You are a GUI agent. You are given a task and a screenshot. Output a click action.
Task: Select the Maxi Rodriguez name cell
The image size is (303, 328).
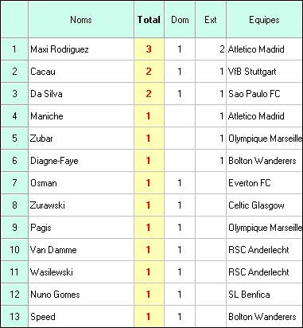pyautogui.click(x=81, y=49)
